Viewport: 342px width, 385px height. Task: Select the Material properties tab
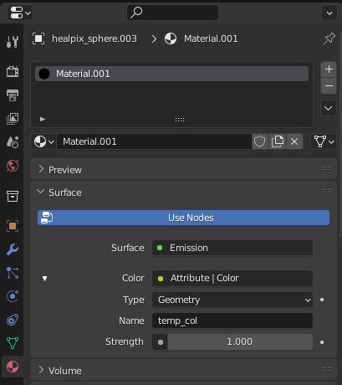[x=13, y=367]
